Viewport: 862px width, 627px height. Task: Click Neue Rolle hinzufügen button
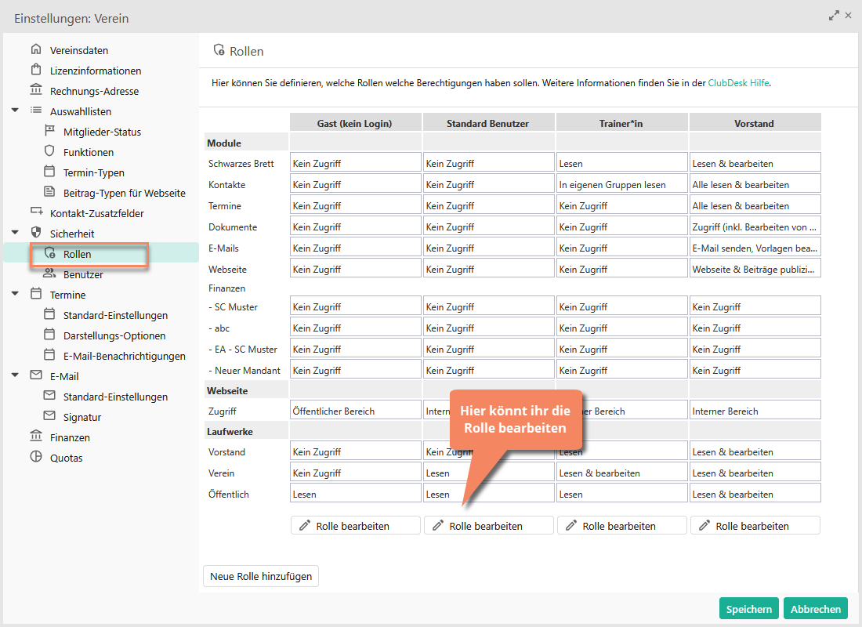(x=261, y=576)
